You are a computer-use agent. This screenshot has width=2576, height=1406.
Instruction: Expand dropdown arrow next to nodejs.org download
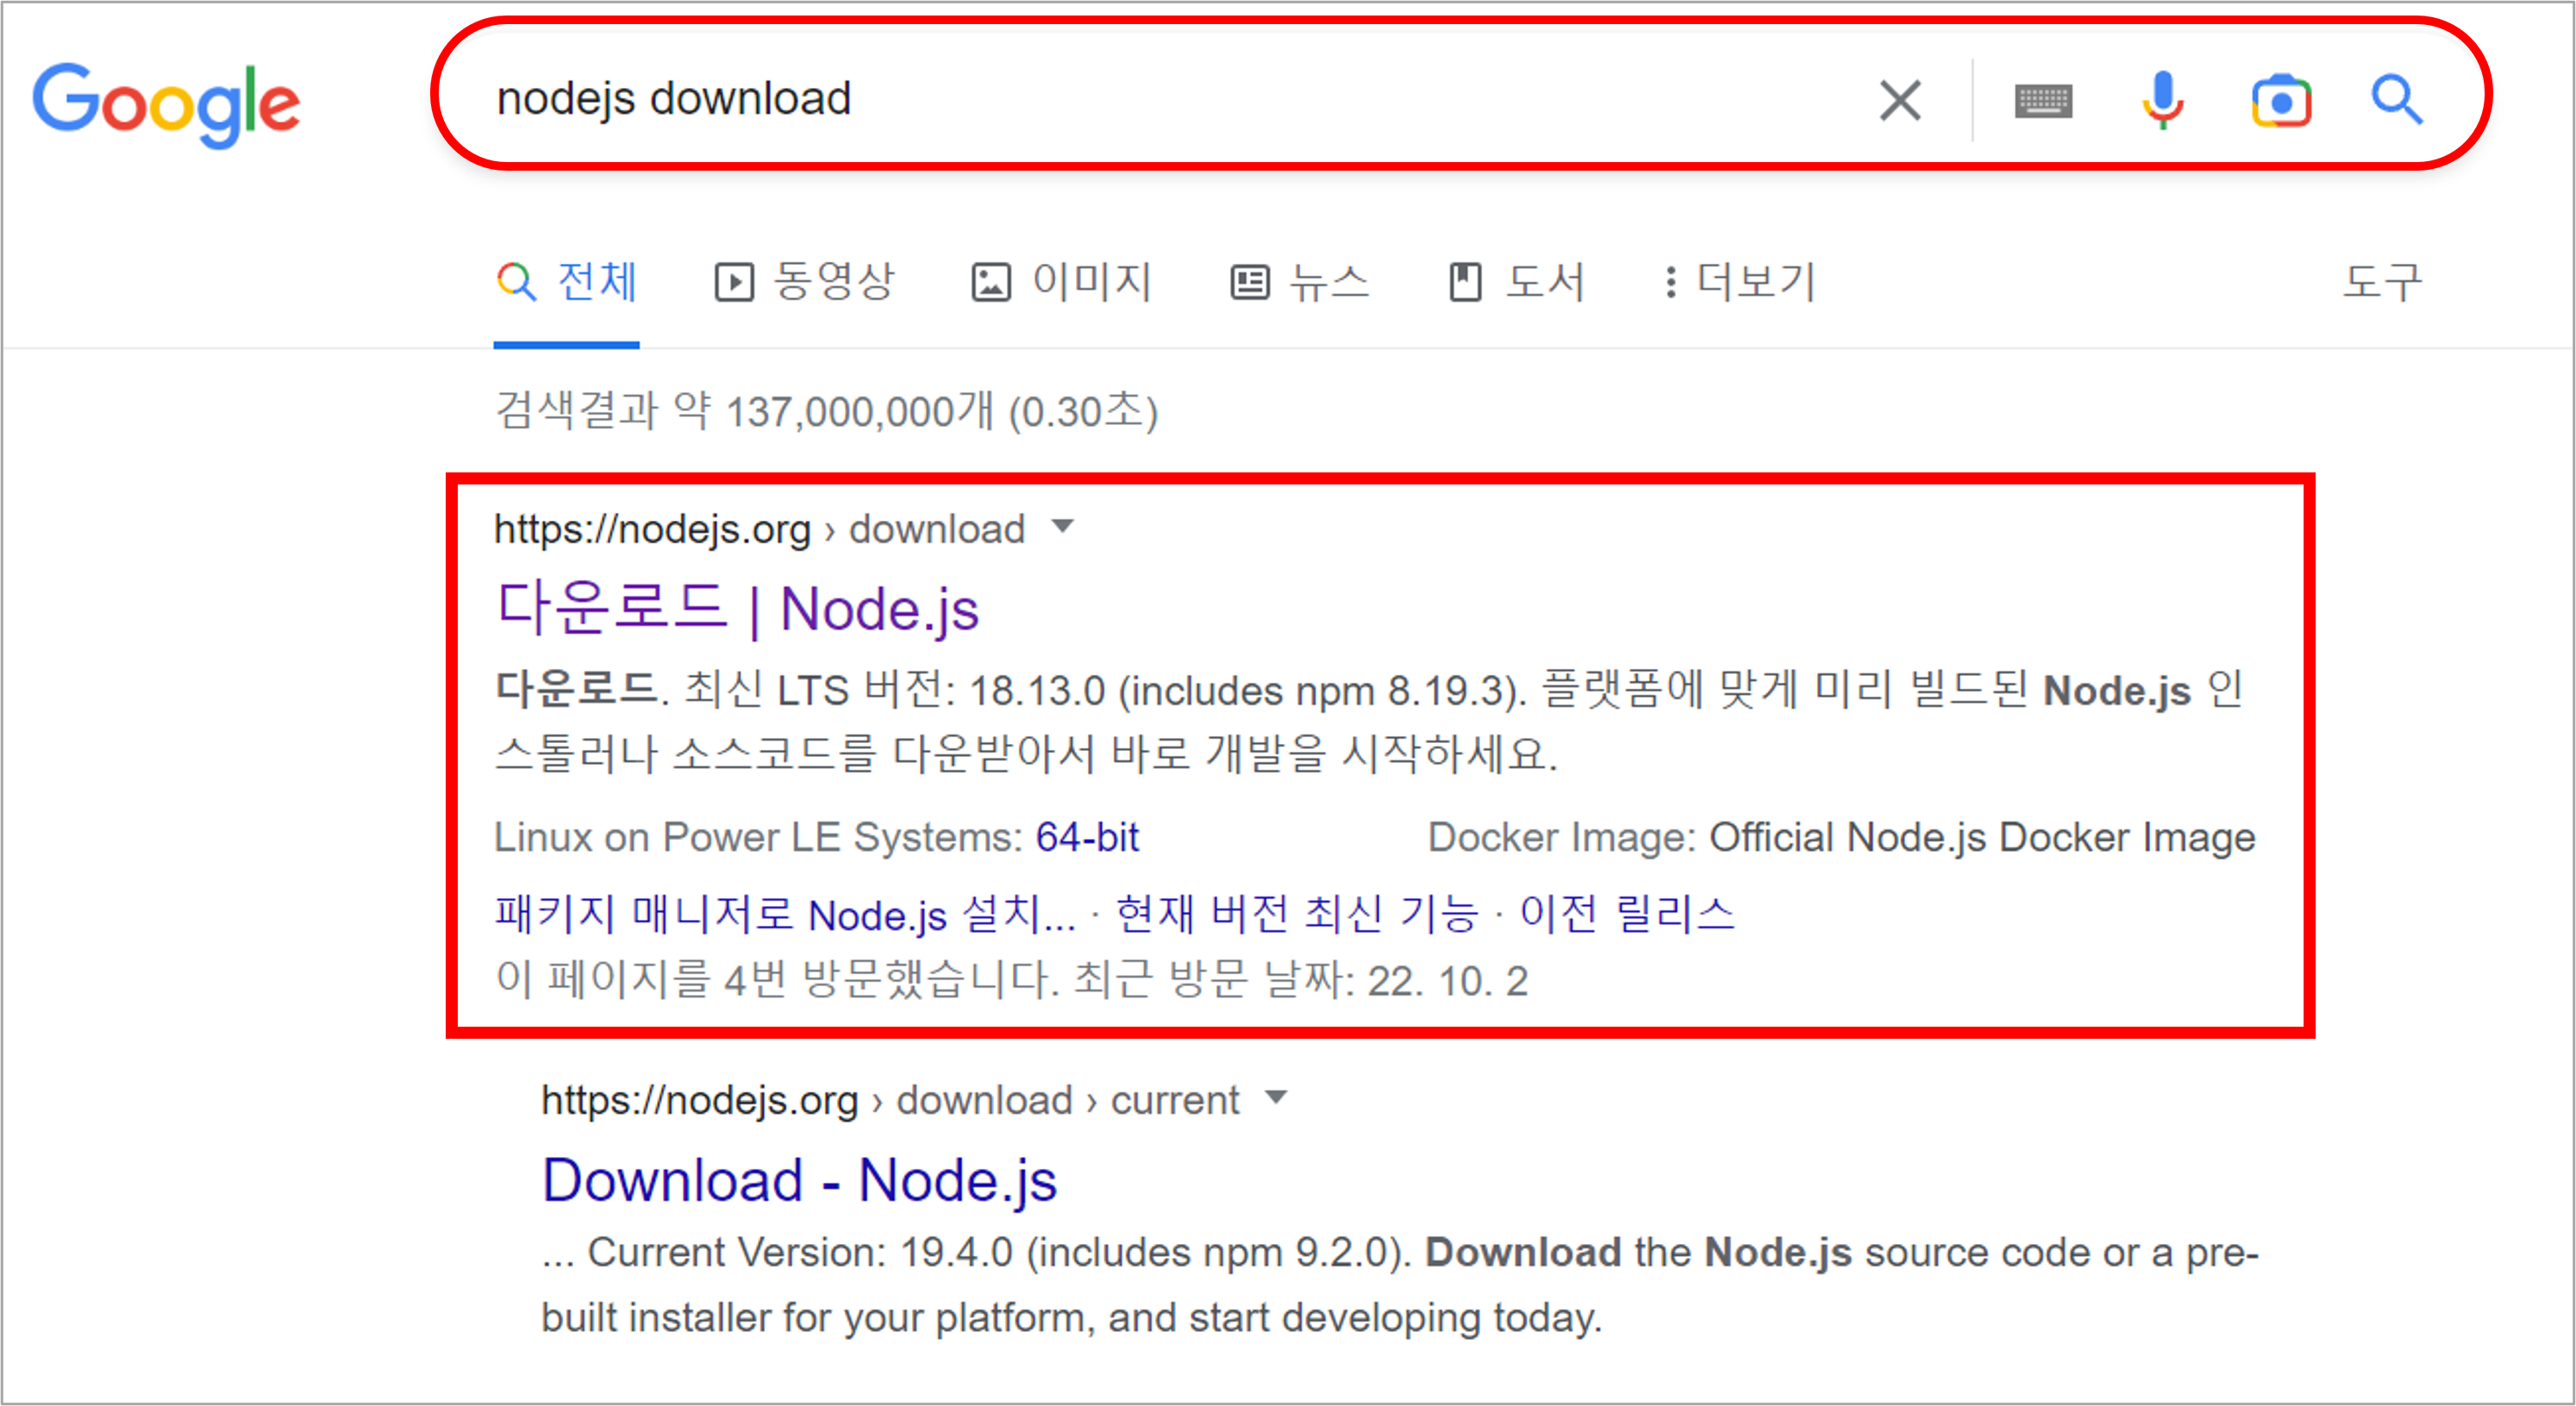tap(1063, 526)
